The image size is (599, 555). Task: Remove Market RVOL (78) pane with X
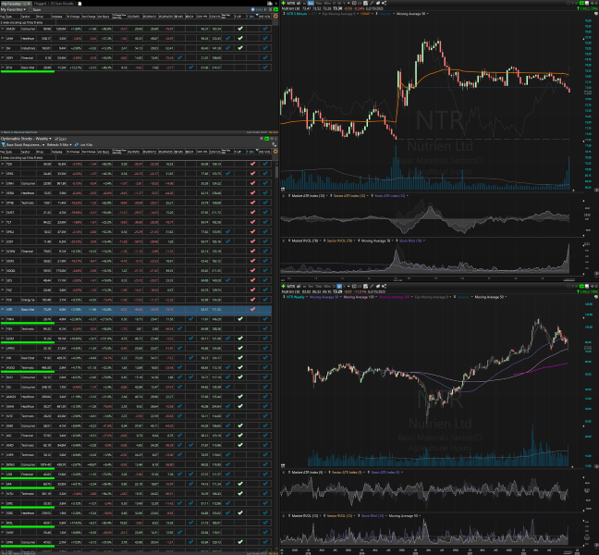coord(284,240)
